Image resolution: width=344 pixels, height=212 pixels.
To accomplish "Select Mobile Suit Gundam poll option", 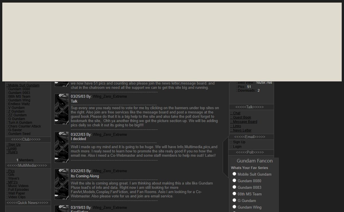I will 234,174.
